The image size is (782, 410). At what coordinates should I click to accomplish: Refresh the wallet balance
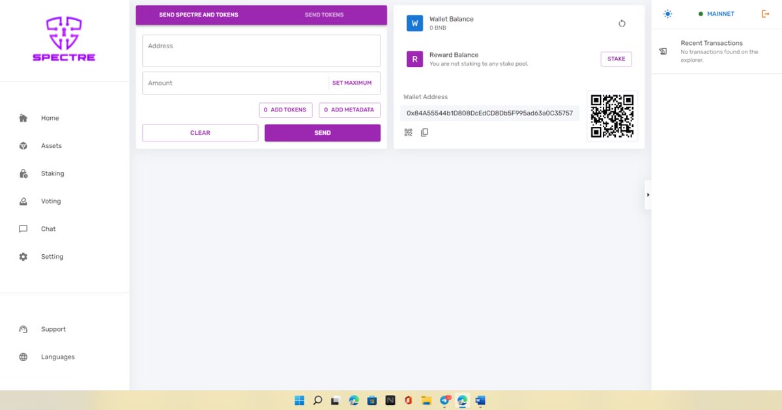[622, 23]
